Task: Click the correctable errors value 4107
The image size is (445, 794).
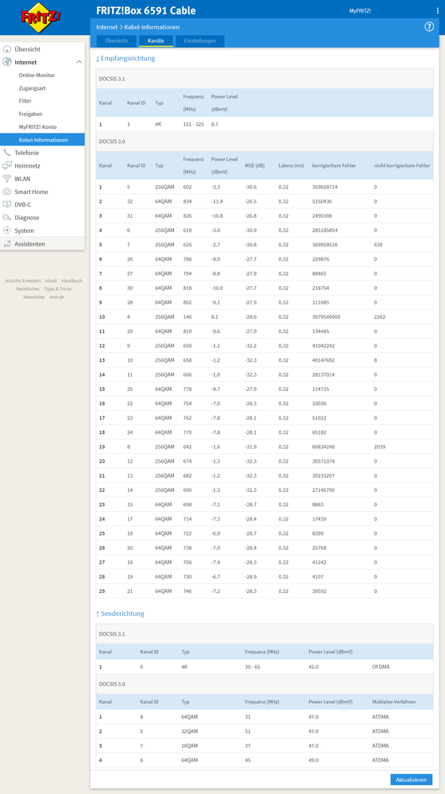Action: (x=319, y=577)
